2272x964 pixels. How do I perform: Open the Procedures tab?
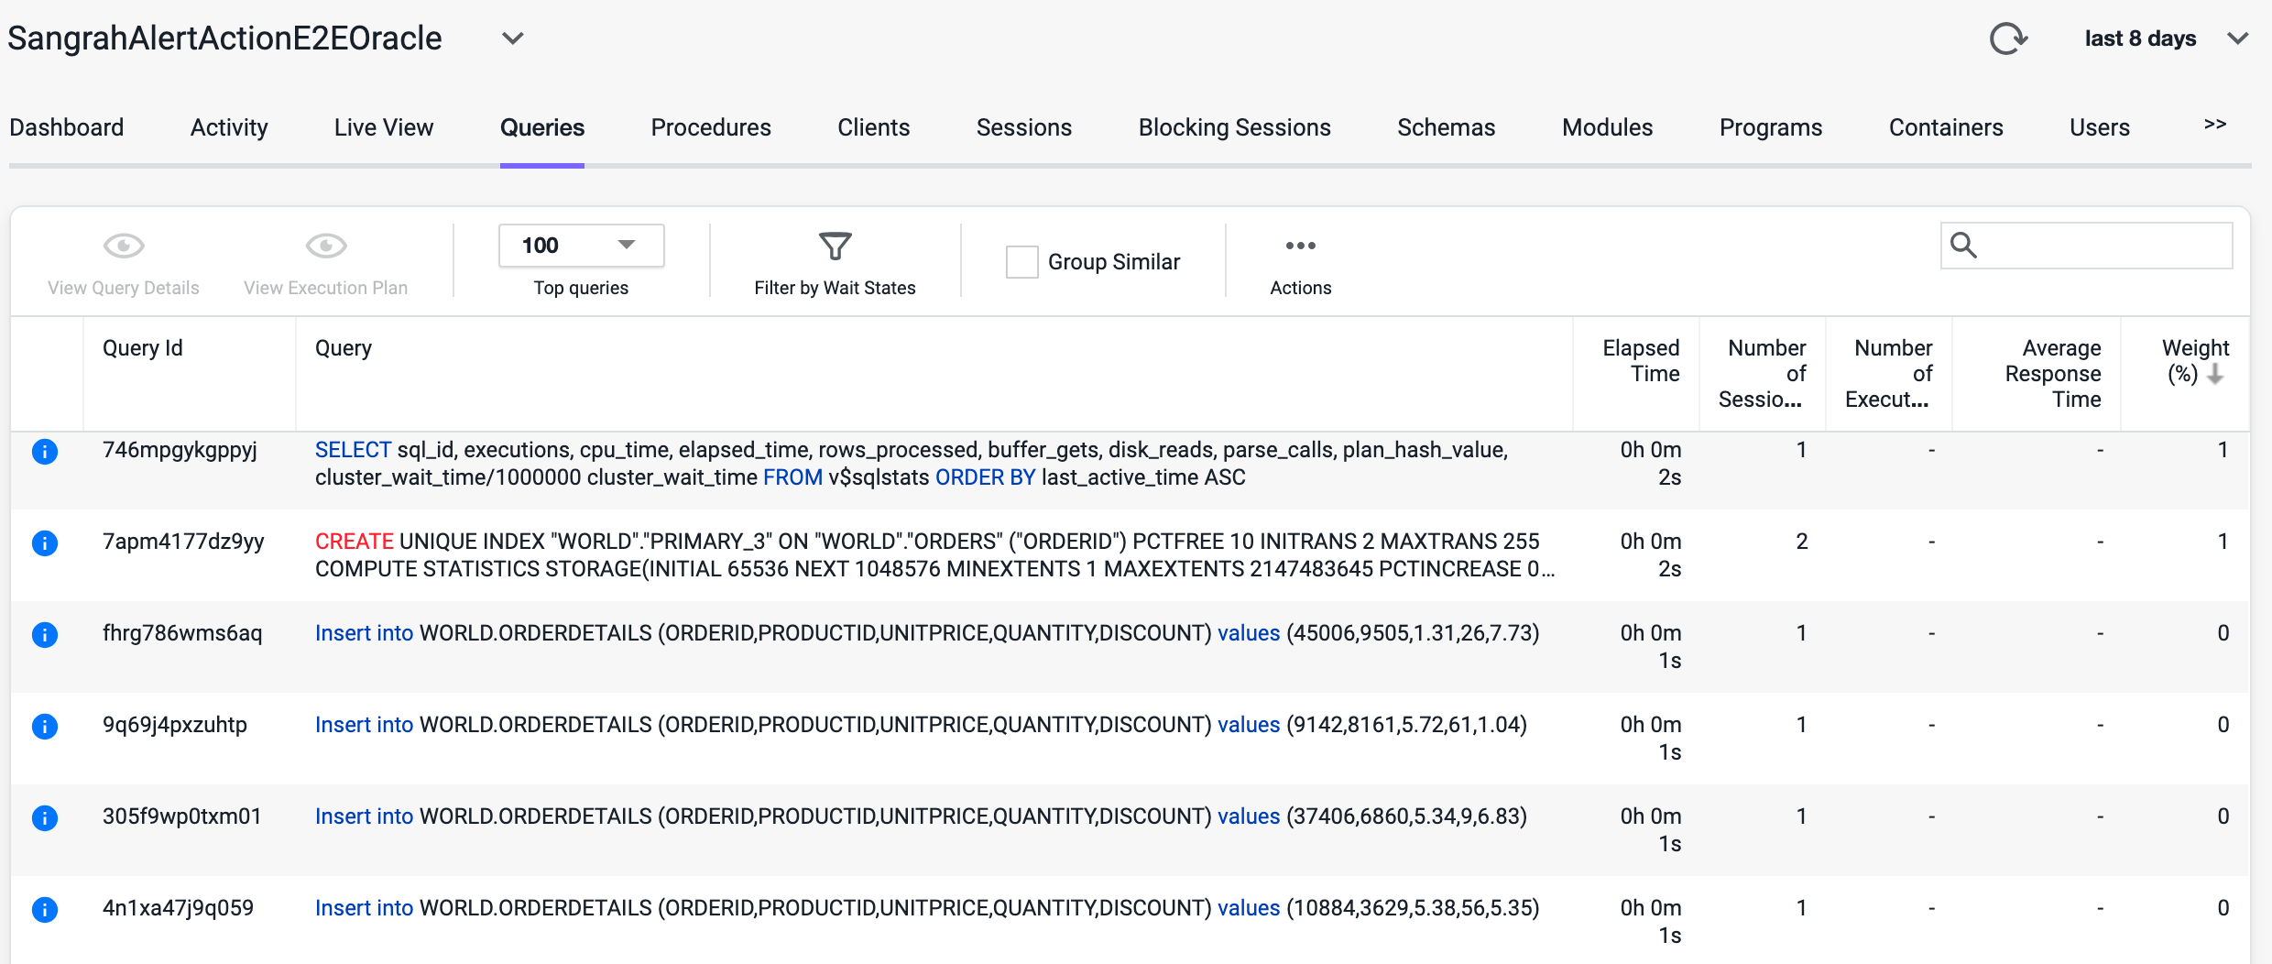711,127
